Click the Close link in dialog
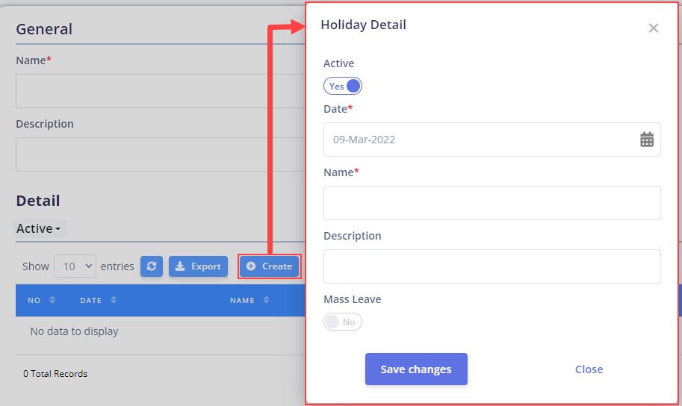 coord(589,369)
